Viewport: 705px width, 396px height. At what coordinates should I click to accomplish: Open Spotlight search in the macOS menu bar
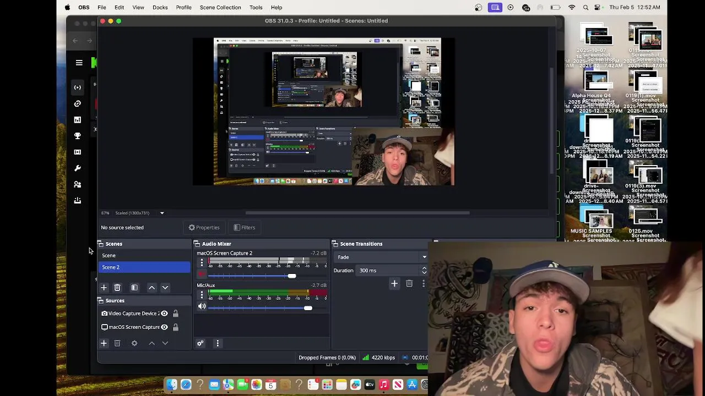[585, 7]
